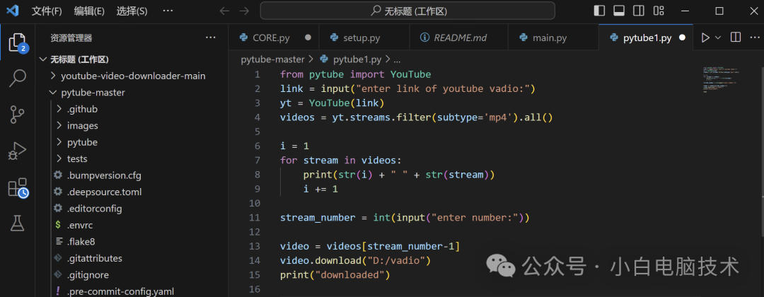The height and width of the screenshot is (297, 764).
Task: Open .bumpversion.cfg file
Action: tap(132, 175)
